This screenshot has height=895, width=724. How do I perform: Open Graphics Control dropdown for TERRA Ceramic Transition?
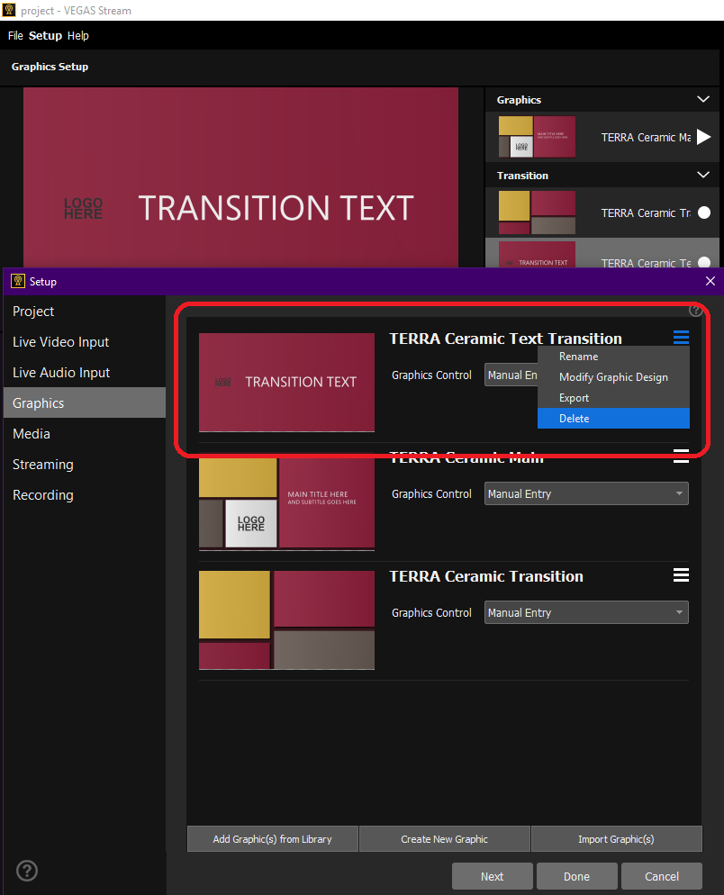tap(586, 612)
